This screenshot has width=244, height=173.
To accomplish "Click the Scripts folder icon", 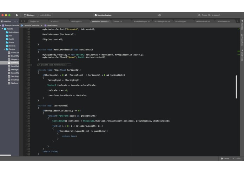I will point(7,49).
